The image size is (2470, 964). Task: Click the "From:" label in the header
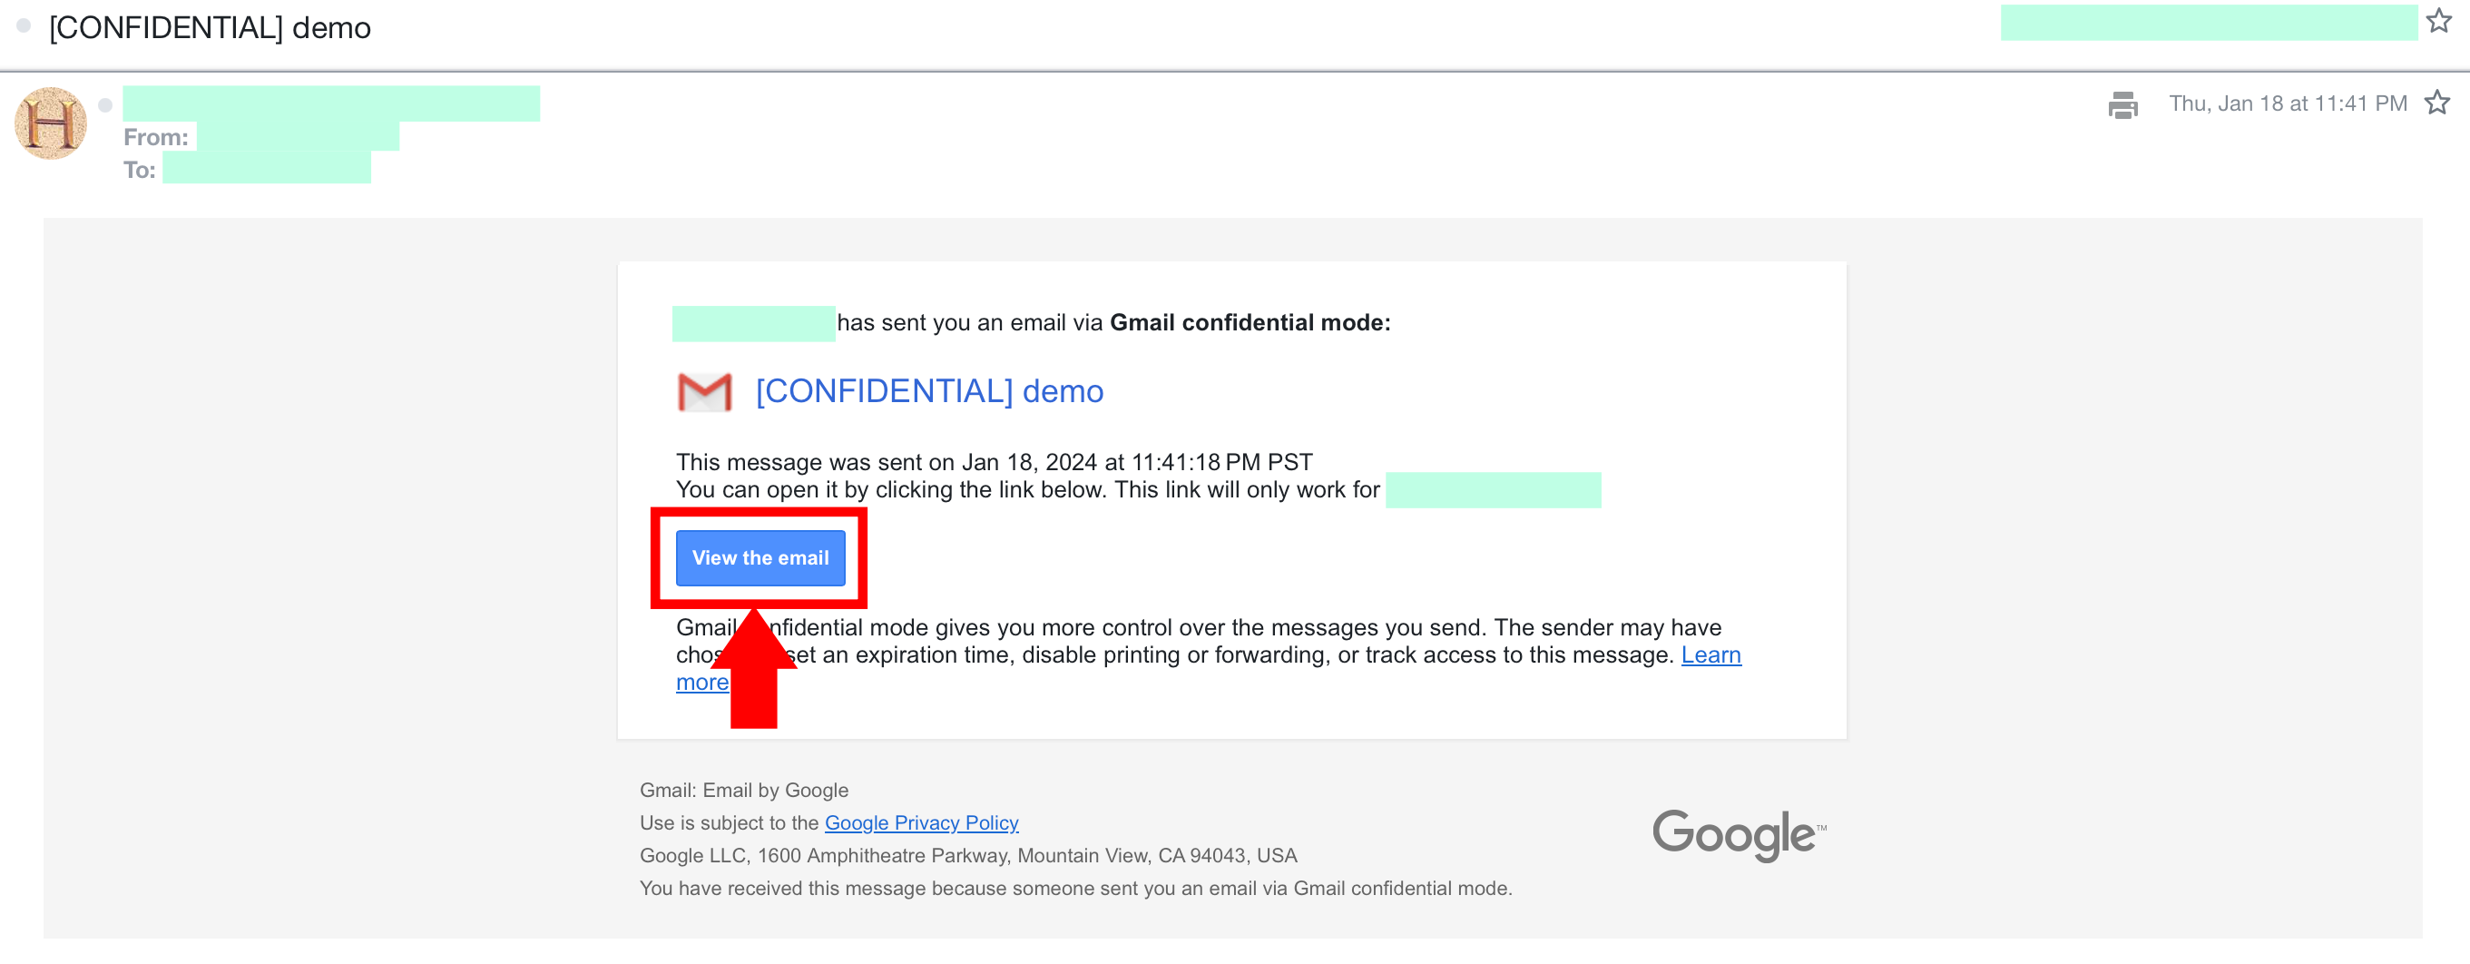coord(156,137)
